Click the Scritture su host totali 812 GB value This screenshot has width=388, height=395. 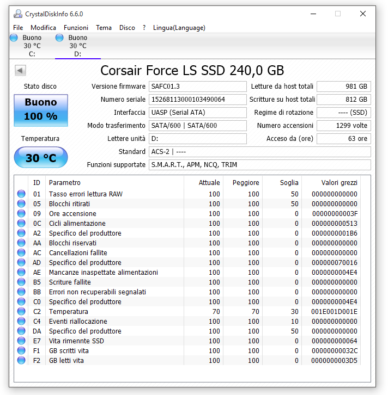point(344,100)
